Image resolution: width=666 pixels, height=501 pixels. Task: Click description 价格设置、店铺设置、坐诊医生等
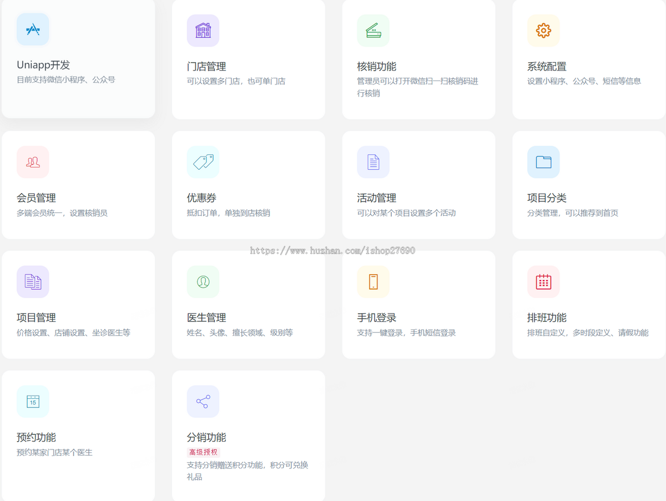(73, 333)
